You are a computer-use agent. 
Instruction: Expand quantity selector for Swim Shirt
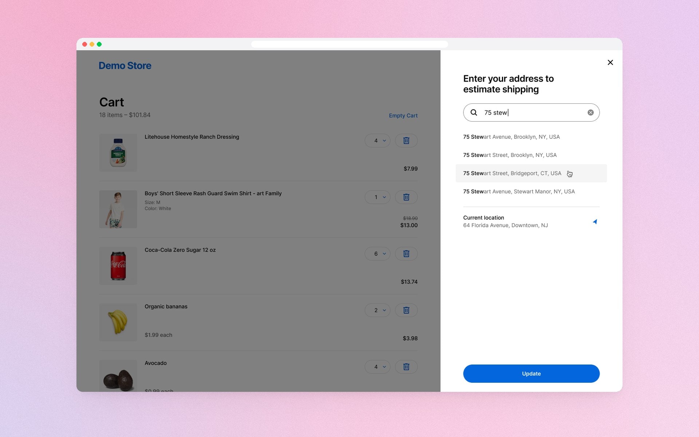click(x=378, y=197)
